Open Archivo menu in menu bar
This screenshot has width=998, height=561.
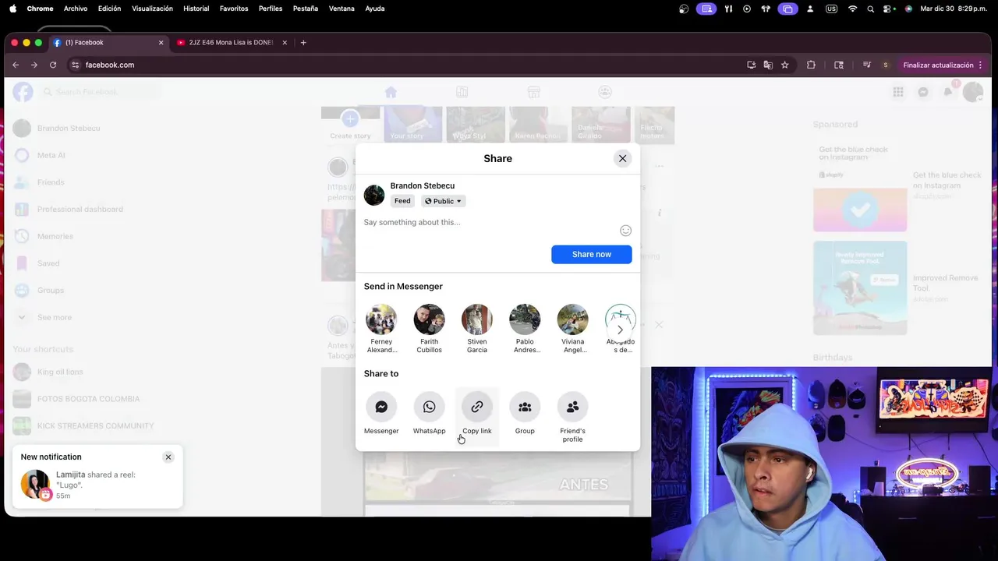(76, 9)
